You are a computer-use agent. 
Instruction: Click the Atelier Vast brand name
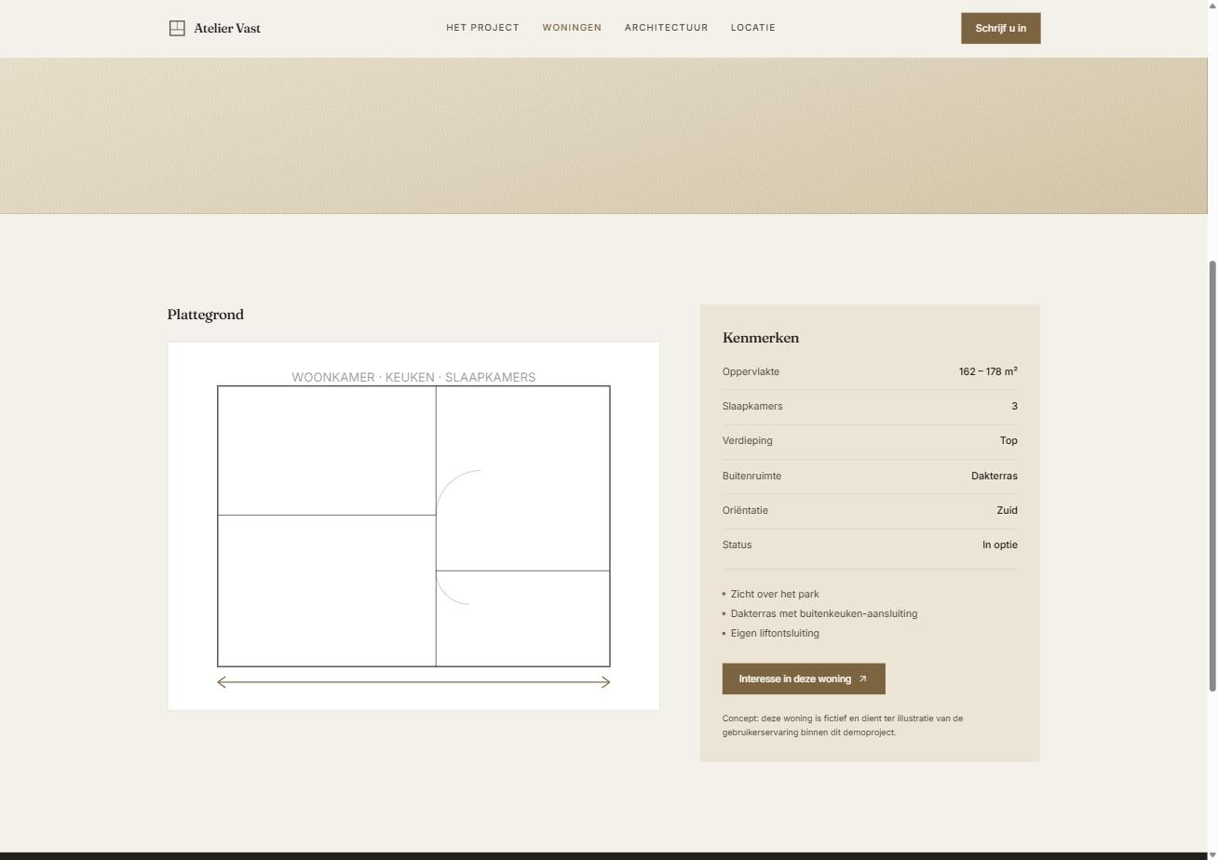coord(227,28)
